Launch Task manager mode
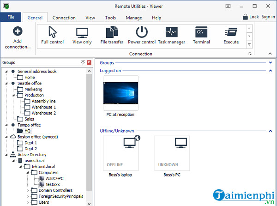This screenshot has height=206, width=277. tap(172, 36)
